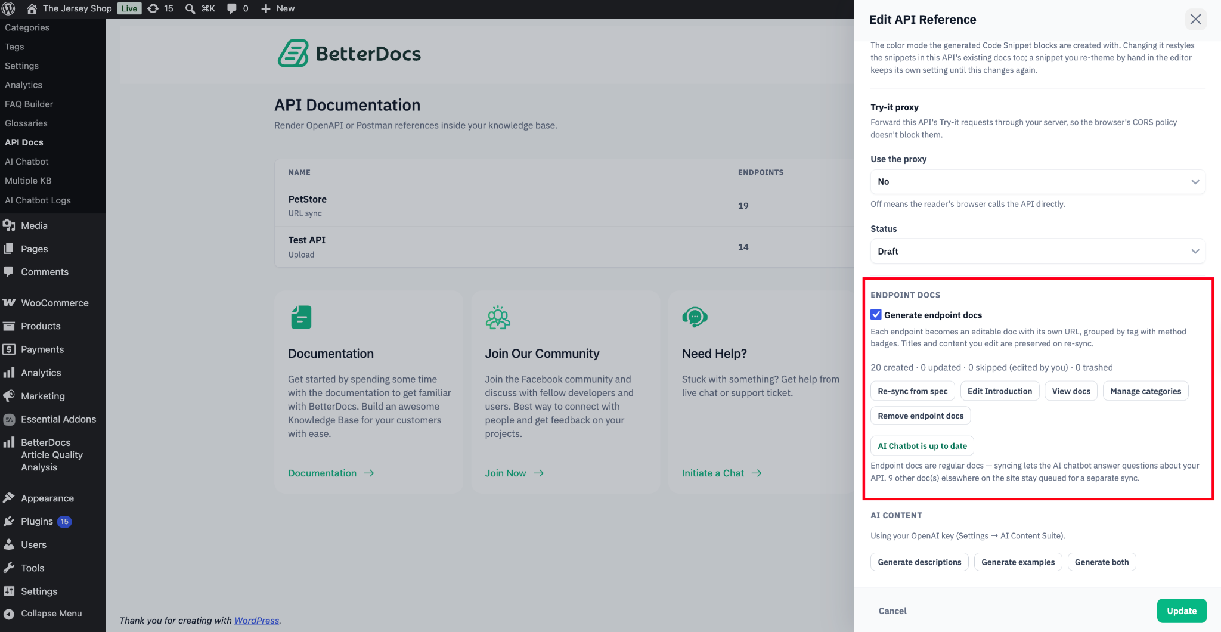Screen dimensions: 1221x632
Task: Follow the Initiate a Chat link
Action: tap(721, 473)
